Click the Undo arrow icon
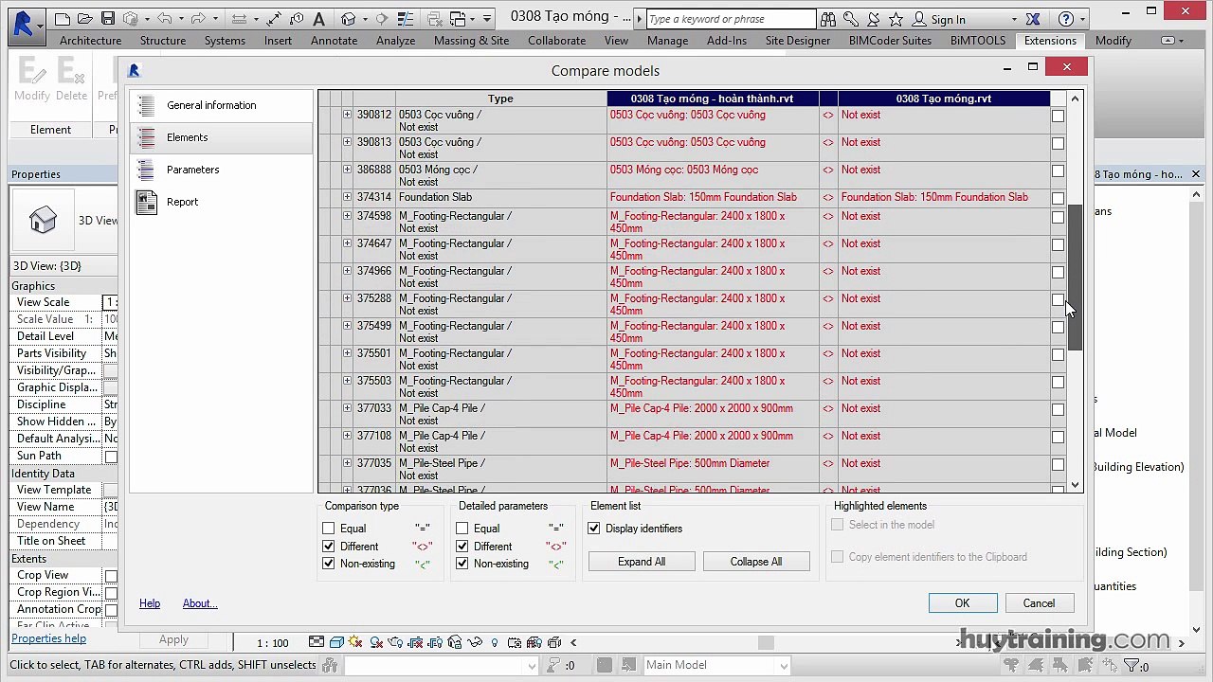The height and width of the screenshot is (682, 1213). pyautogui.click(x=165, y=19)
